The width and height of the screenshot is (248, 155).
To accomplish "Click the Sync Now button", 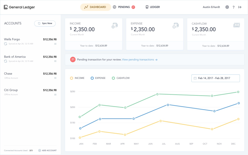I will pos(45,23).
